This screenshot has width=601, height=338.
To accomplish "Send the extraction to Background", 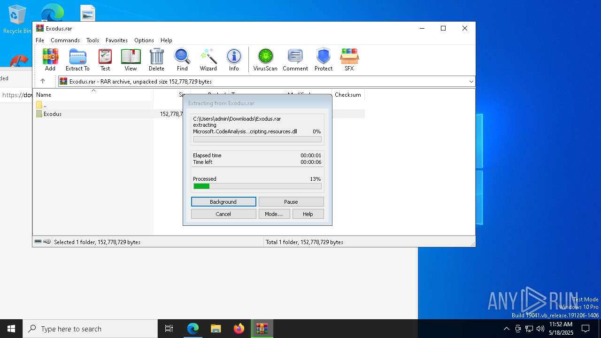I will [x=223, y=202].
